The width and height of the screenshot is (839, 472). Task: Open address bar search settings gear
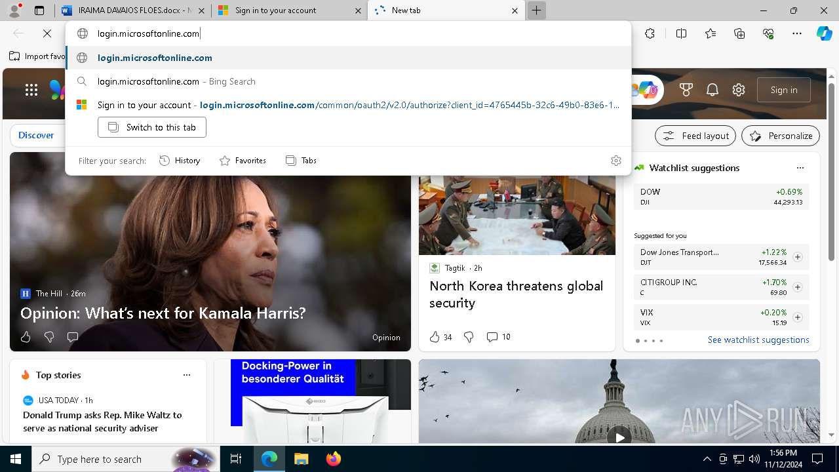pos(615,161)
